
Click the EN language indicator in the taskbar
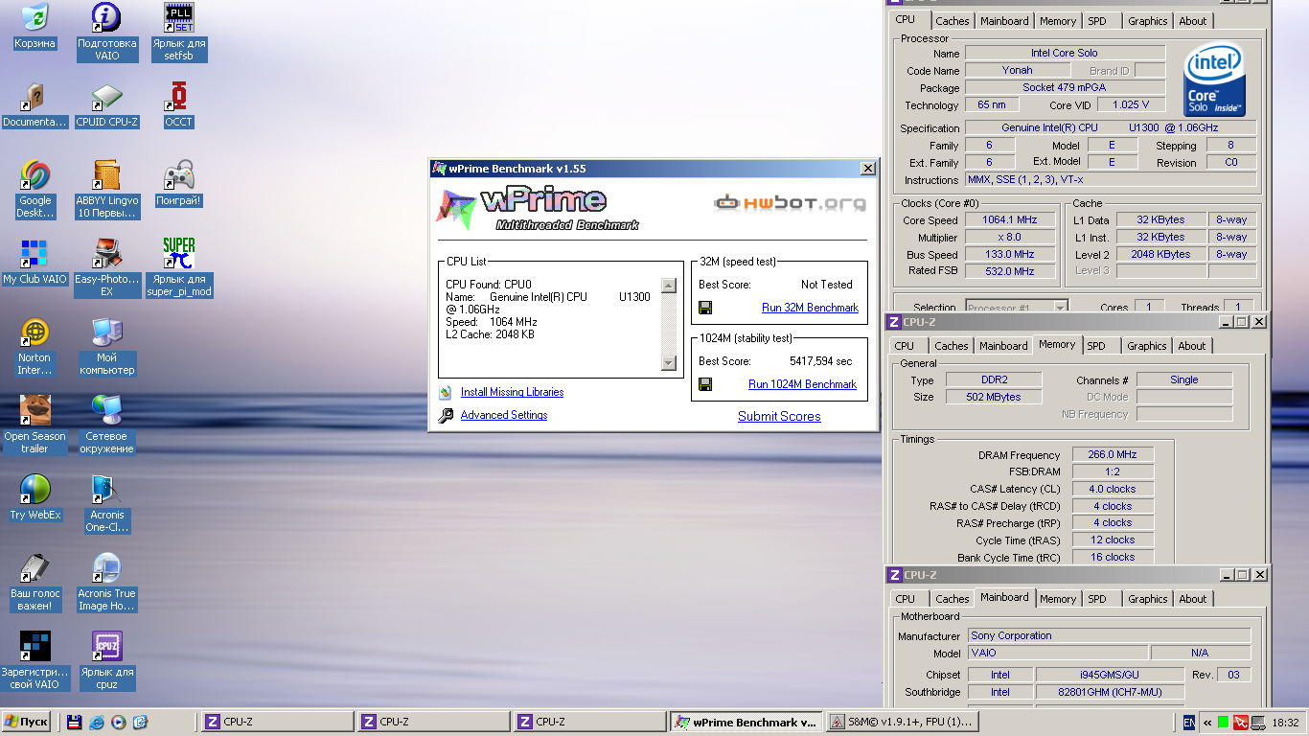[x=1189, y=723]
